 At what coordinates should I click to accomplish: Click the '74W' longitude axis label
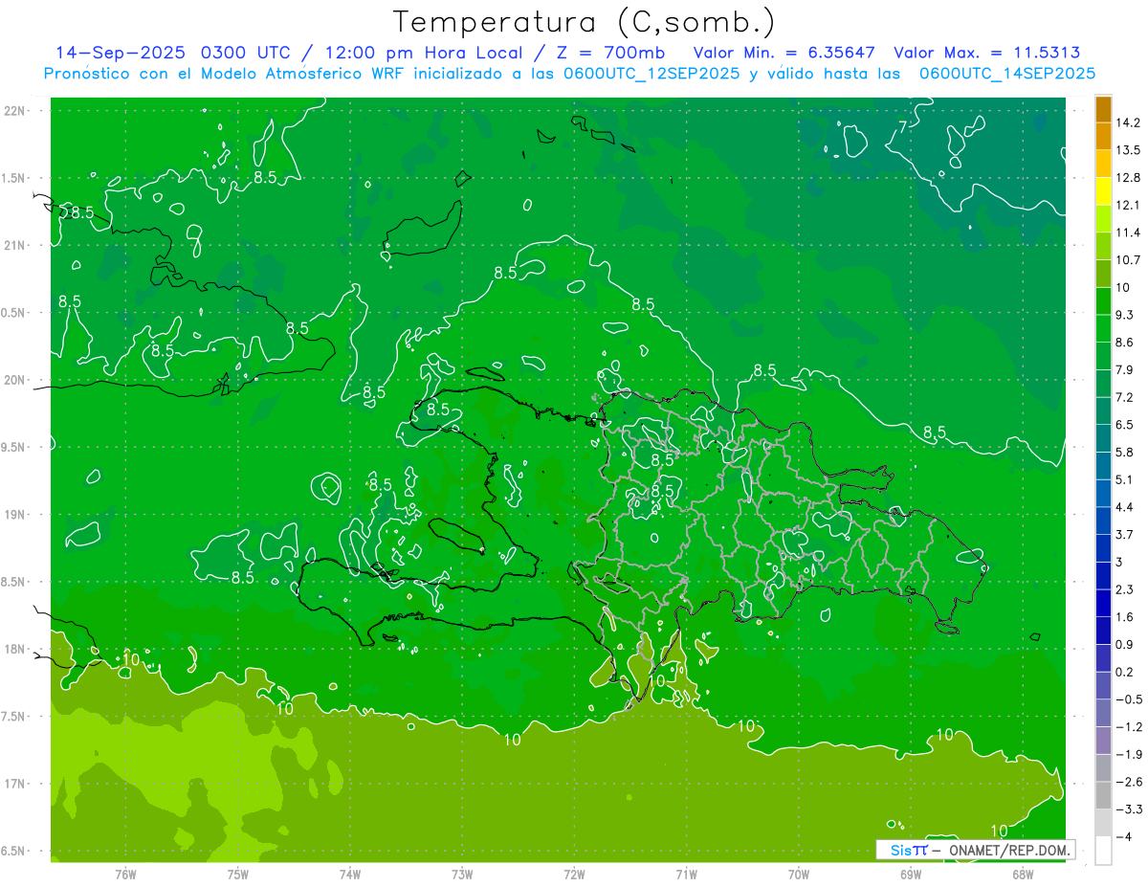coord(350,874)
